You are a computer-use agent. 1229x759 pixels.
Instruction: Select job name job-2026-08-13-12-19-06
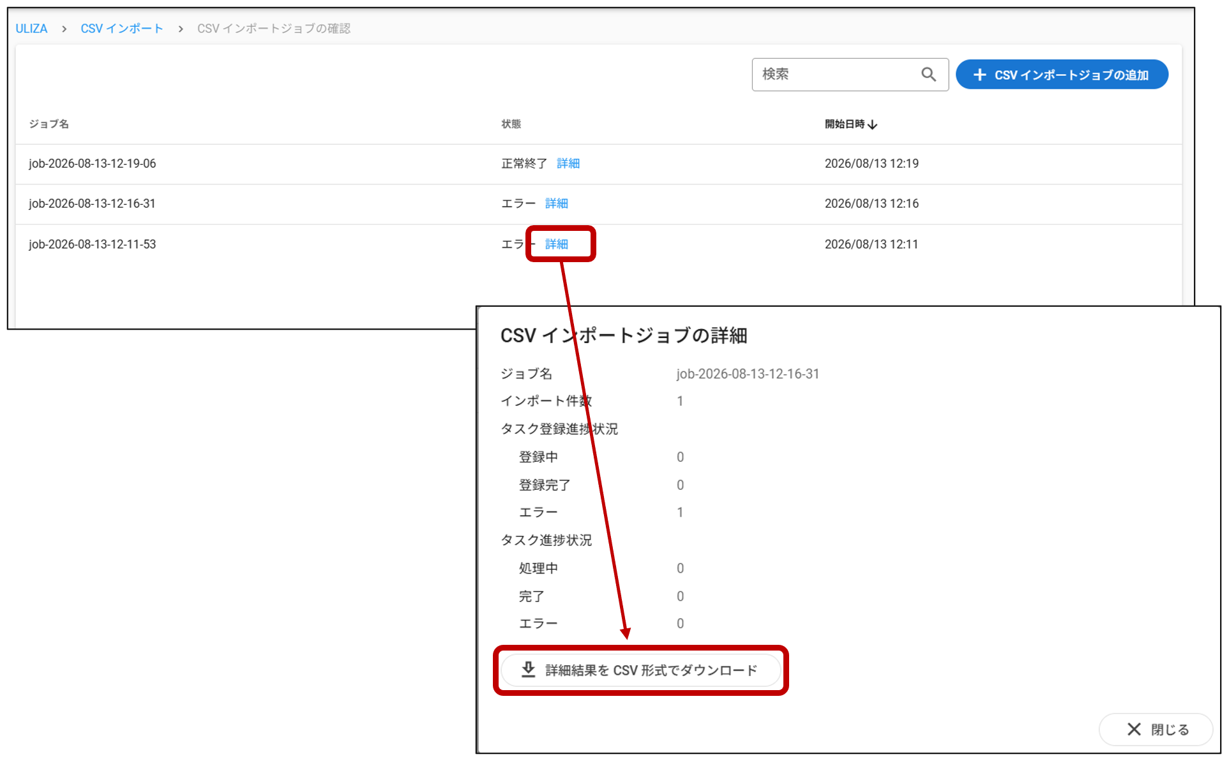tap(93, 164)
